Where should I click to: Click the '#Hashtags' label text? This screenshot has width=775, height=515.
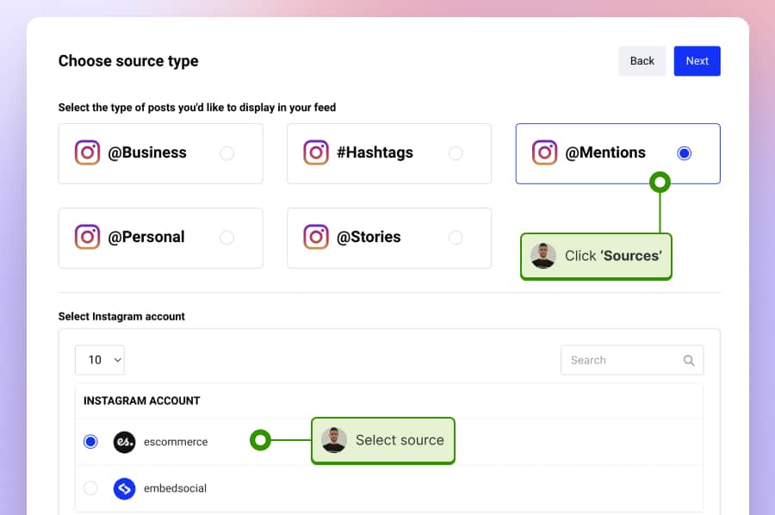(x=375, y=152)
